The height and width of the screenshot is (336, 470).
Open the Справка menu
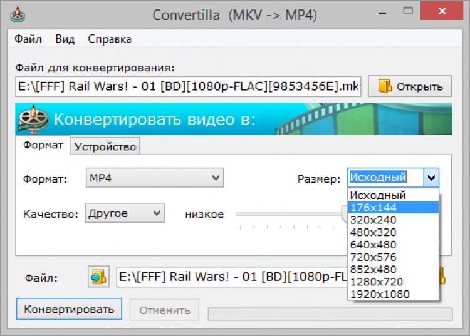tap(110, 39)
